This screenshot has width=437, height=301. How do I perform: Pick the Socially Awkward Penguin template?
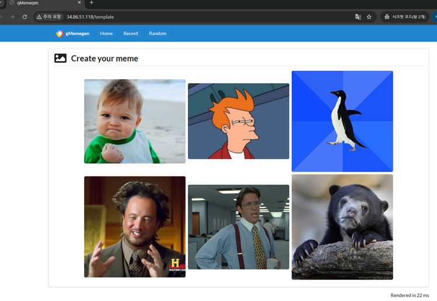click(342, 121)
